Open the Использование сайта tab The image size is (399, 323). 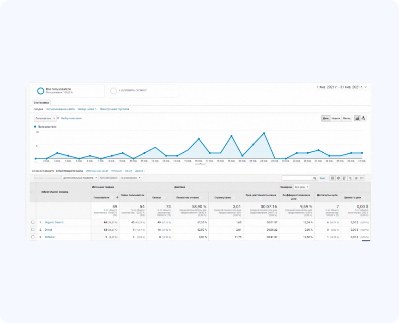[60, 109]
